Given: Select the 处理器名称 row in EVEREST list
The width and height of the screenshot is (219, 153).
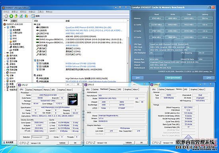Looking at the screenshot, I should pyautogui.click(x=80, y=27).
